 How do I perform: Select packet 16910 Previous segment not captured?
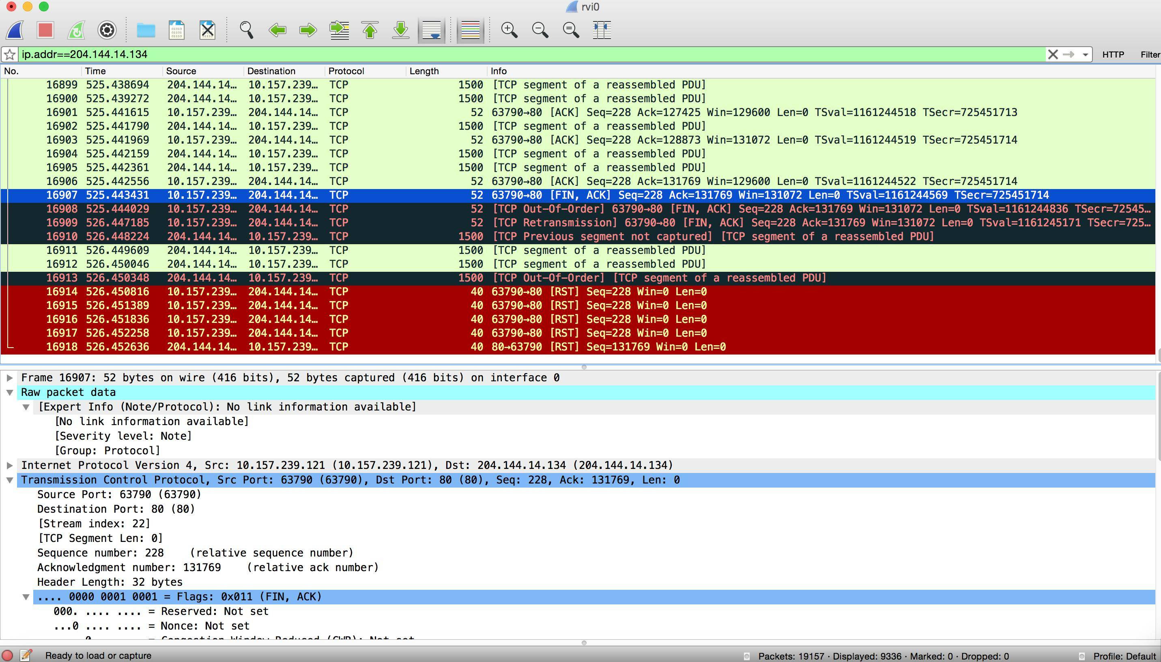pyautogui.click(x=577, y=236)
